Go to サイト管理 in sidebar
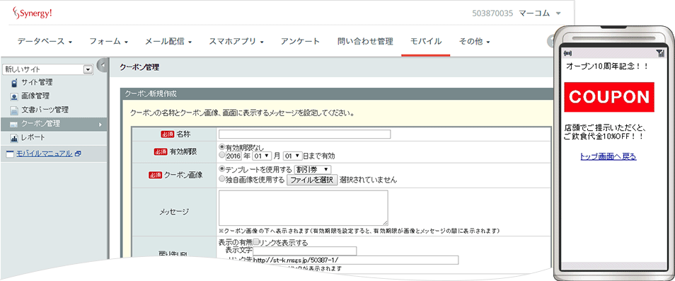This screenshot has height=281, width=675. pyautogui.click(x=37, y=83)
